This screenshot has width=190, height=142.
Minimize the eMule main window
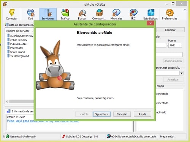click(x=167, y=4)
